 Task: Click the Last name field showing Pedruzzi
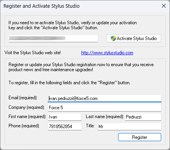click(143, 117)
